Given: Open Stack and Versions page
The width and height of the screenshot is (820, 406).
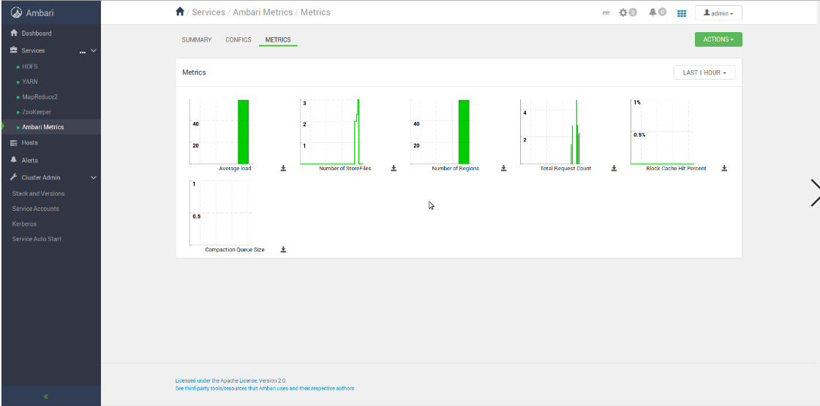Looking at the screenshot, I should pyautogui.click(x=38, y=194).
